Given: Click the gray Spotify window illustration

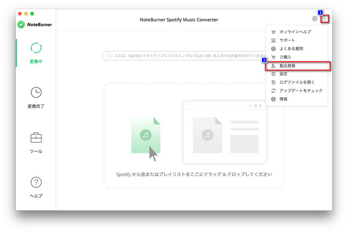Looking at the screenshot, I should [225, 132].
